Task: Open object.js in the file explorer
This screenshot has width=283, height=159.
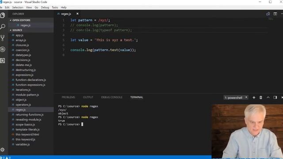Action: click(x=21, y=99)
